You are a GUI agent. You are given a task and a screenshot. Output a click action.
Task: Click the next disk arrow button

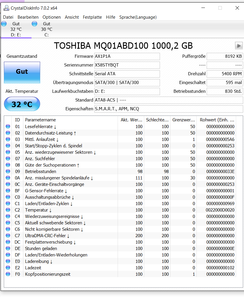[239, 46]
